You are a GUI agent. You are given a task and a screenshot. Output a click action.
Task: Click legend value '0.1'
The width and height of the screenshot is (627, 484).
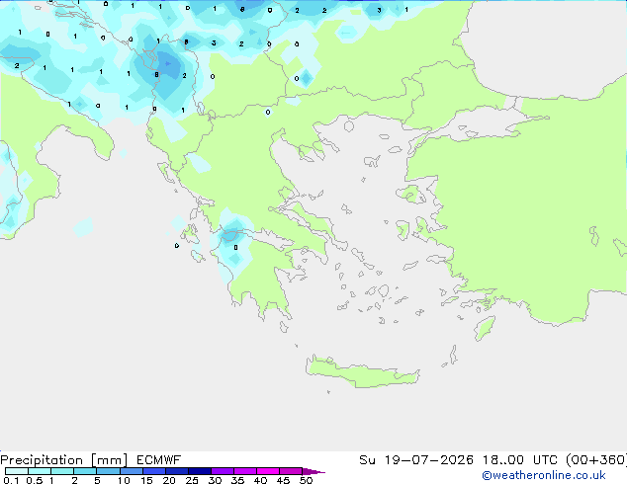[11, 480]
